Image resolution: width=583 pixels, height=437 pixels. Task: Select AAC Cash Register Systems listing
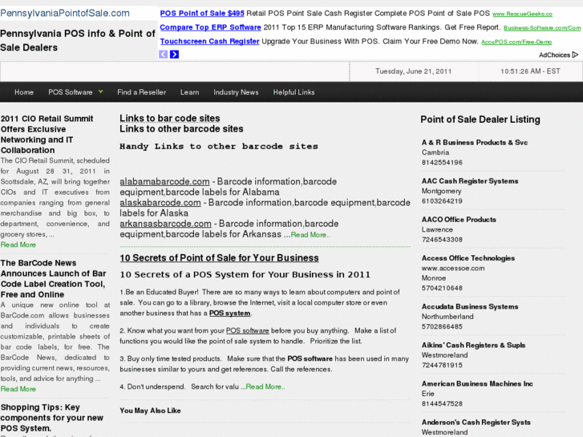[x=470, y=181]
